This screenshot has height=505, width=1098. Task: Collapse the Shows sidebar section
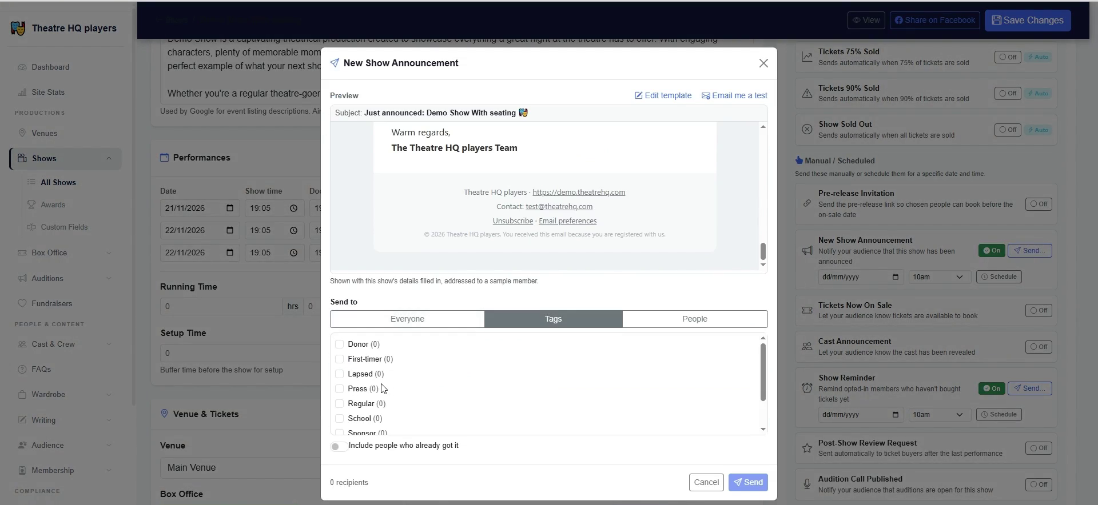[x=109, y=158]
